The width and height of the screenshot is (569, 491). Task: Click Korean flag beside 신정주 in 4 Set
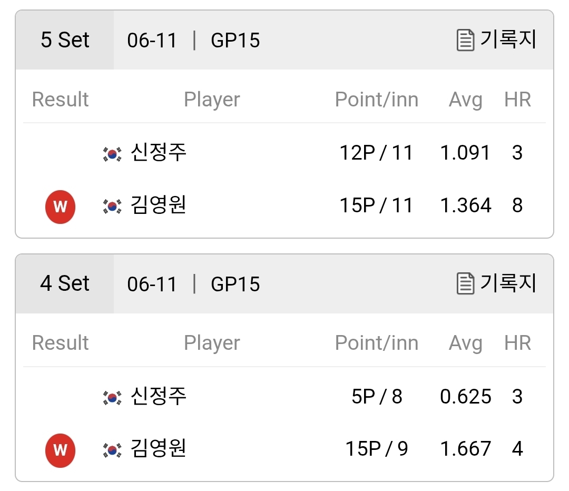pos(112,398)
